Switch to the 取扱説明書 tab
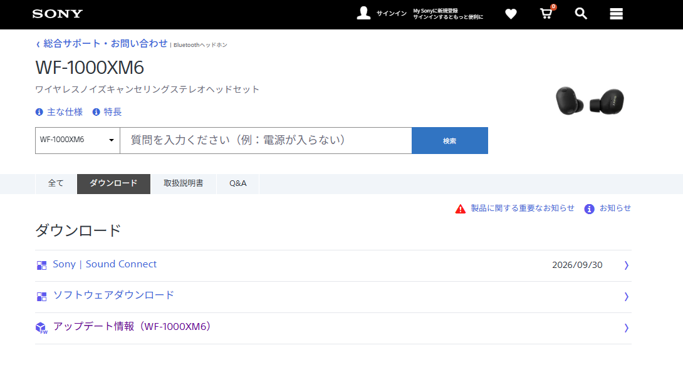Image resolution: width=683 pixels, height=365 pixels. click(184, 183)
